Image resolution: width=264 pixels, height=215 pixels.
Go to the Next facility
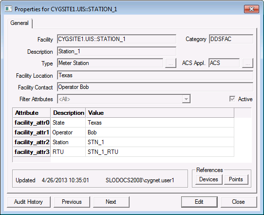(111, 202)
